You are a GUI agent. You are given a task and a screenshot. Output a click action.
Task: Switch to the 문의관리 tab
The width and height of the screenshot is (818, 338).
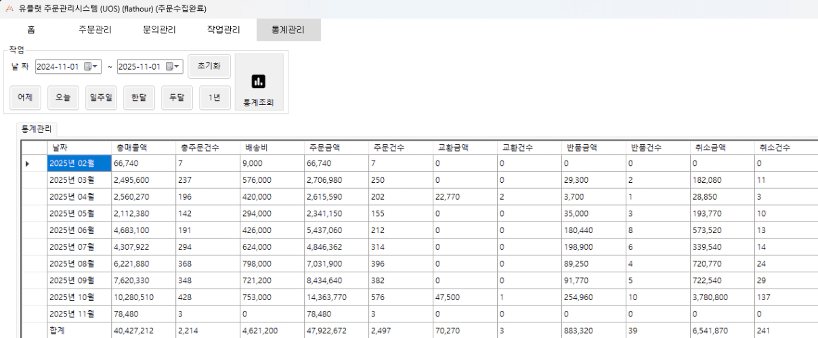pyautogui.click(x=159, y=30)
